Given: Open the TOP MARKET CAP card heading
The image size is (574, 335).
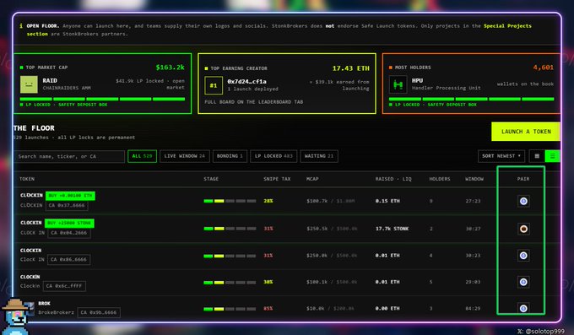Looking at the screenshot, I should (x=46, y=68).
